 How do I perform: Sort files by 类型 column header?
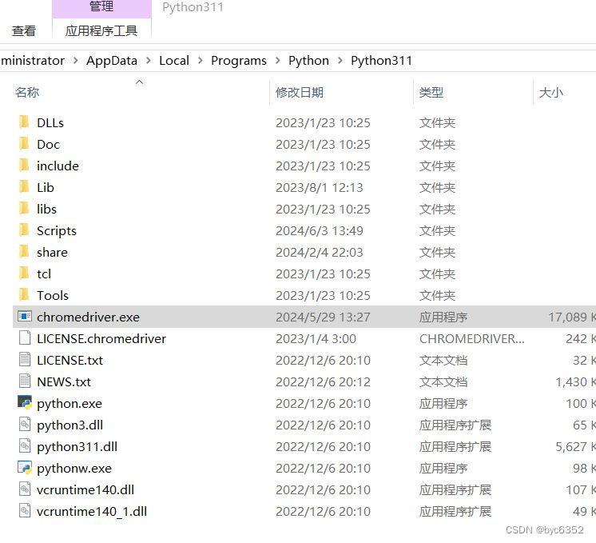431,93
